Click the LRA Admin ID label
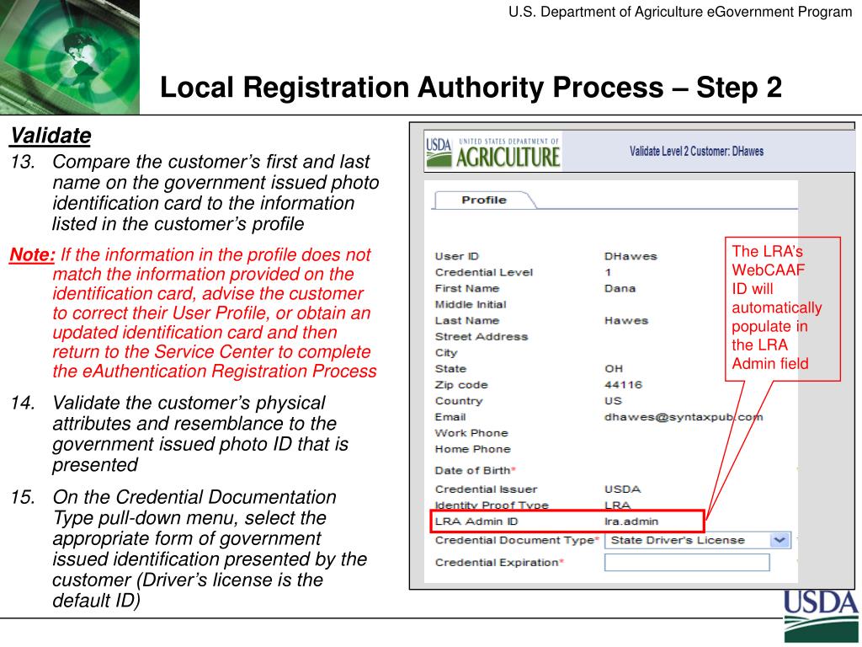 click(476, 521)
